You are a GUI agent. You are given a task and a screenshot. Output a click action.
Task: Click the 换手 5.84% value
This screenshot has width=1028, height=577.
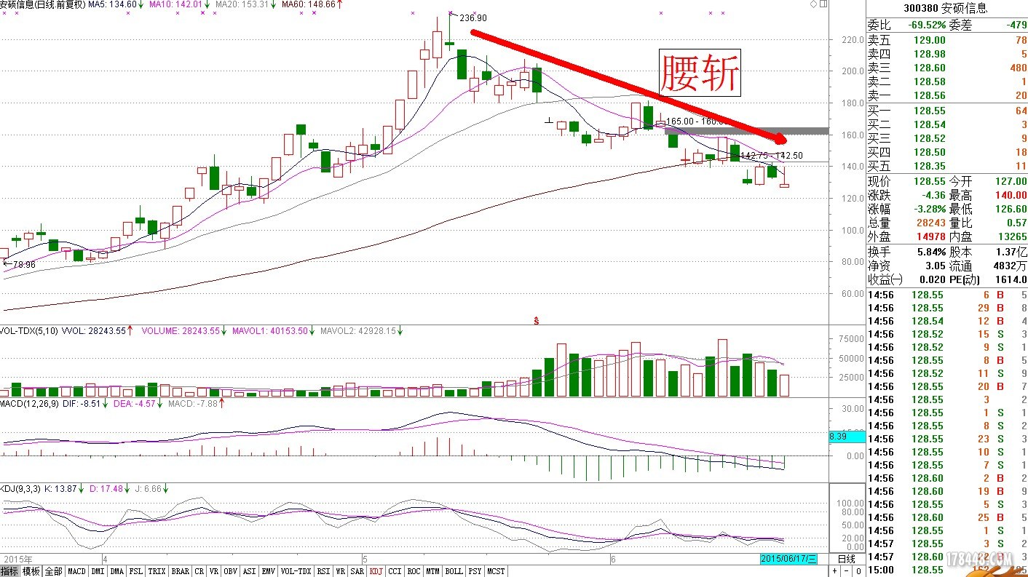tap(932, 252)
